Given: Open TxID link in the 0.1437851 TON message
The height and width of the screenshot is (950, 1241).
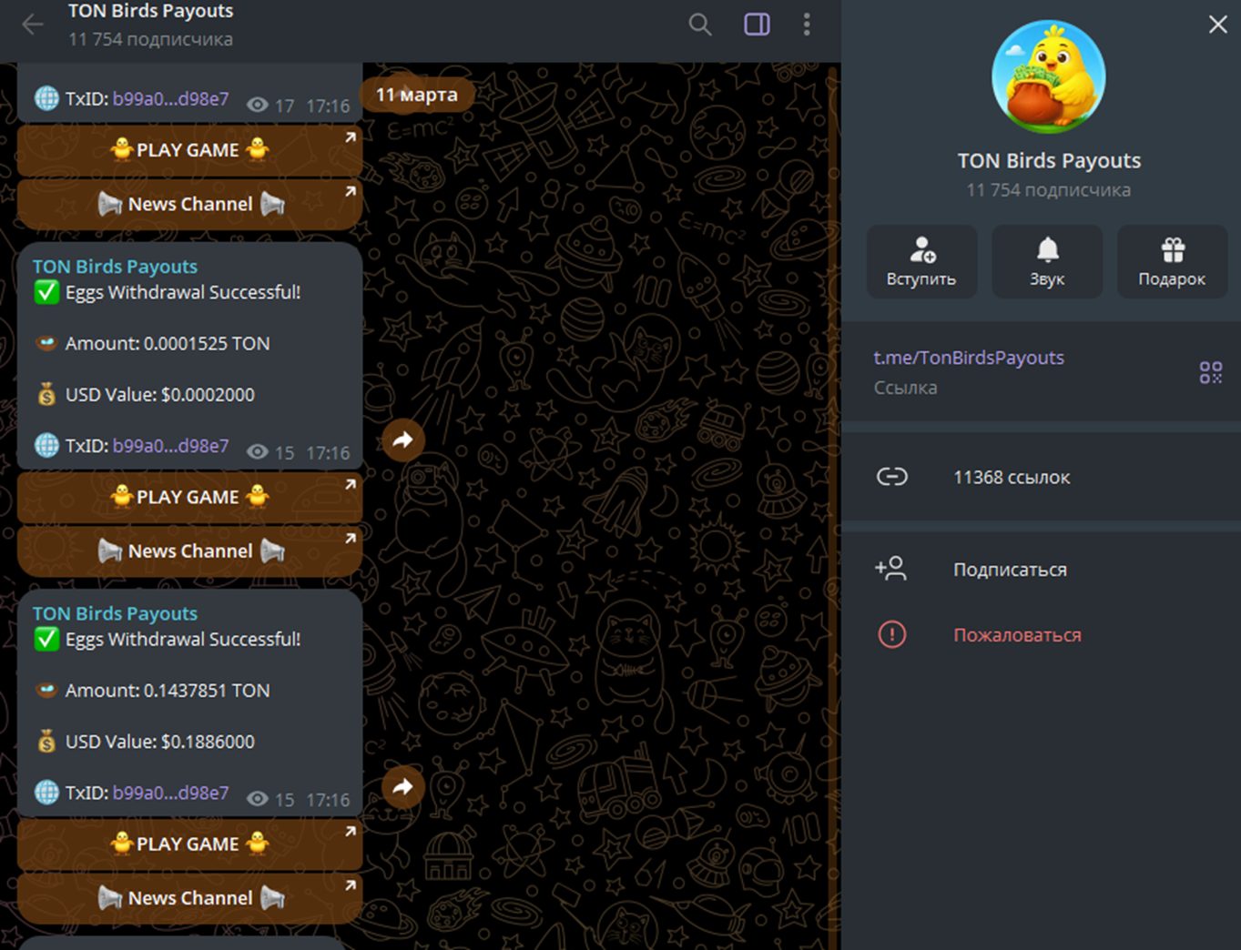Looking at the screenshot, I should [x=171, y=793].
